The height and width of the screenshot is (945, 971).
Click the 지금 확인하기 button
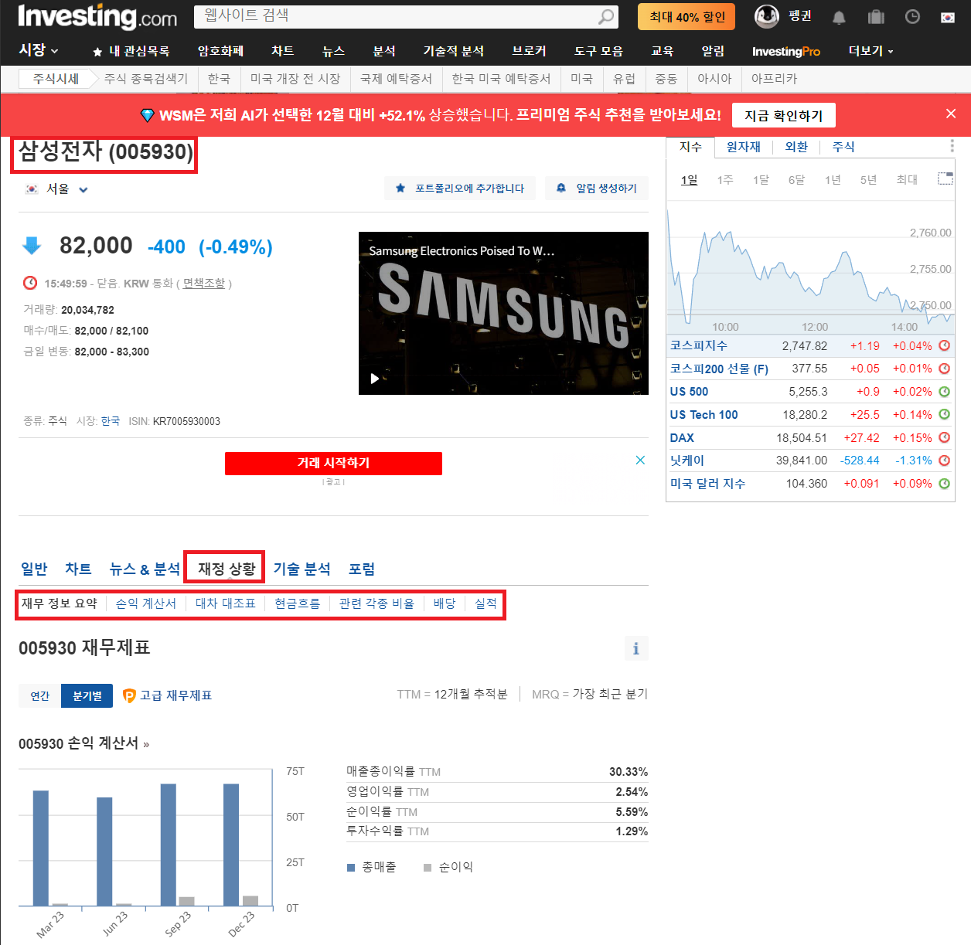click(x=784, y=115)
